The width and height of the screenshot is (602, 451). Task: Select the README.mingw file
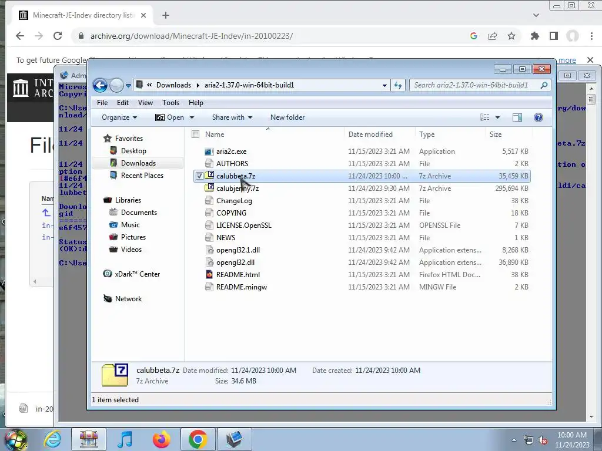tap(241, 287)
